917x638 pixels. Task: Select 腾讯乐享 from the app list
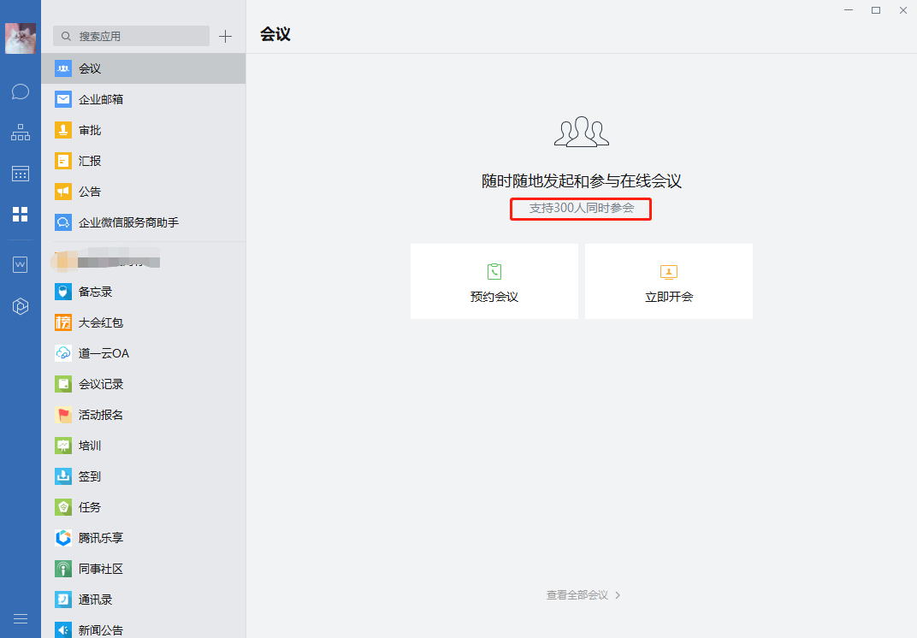(101, 538)
